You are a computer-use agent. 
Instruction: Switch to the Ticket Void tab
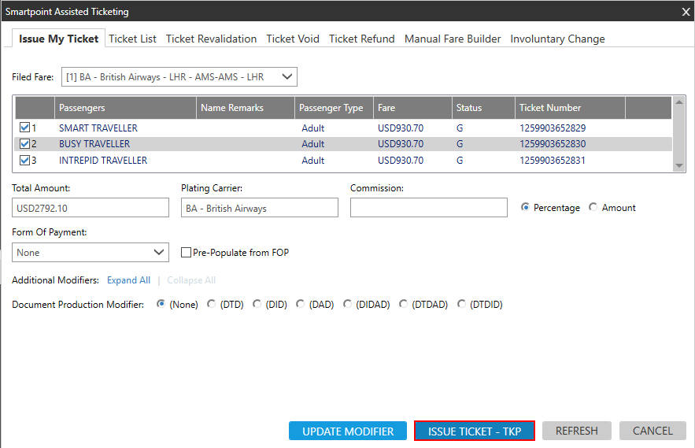click(x=292, y=39)
